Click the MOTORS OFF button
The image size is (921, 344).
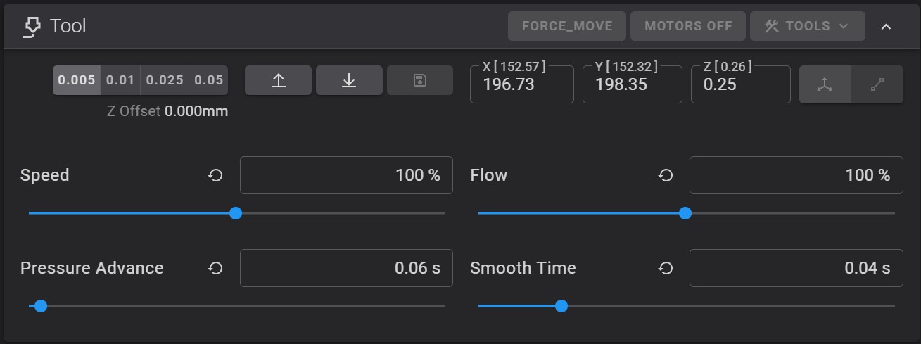(688, 26)
